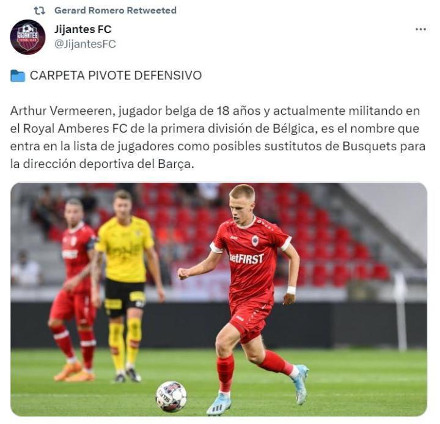
Task: Open the three-dot more options menu
Action: pos(420,29)
